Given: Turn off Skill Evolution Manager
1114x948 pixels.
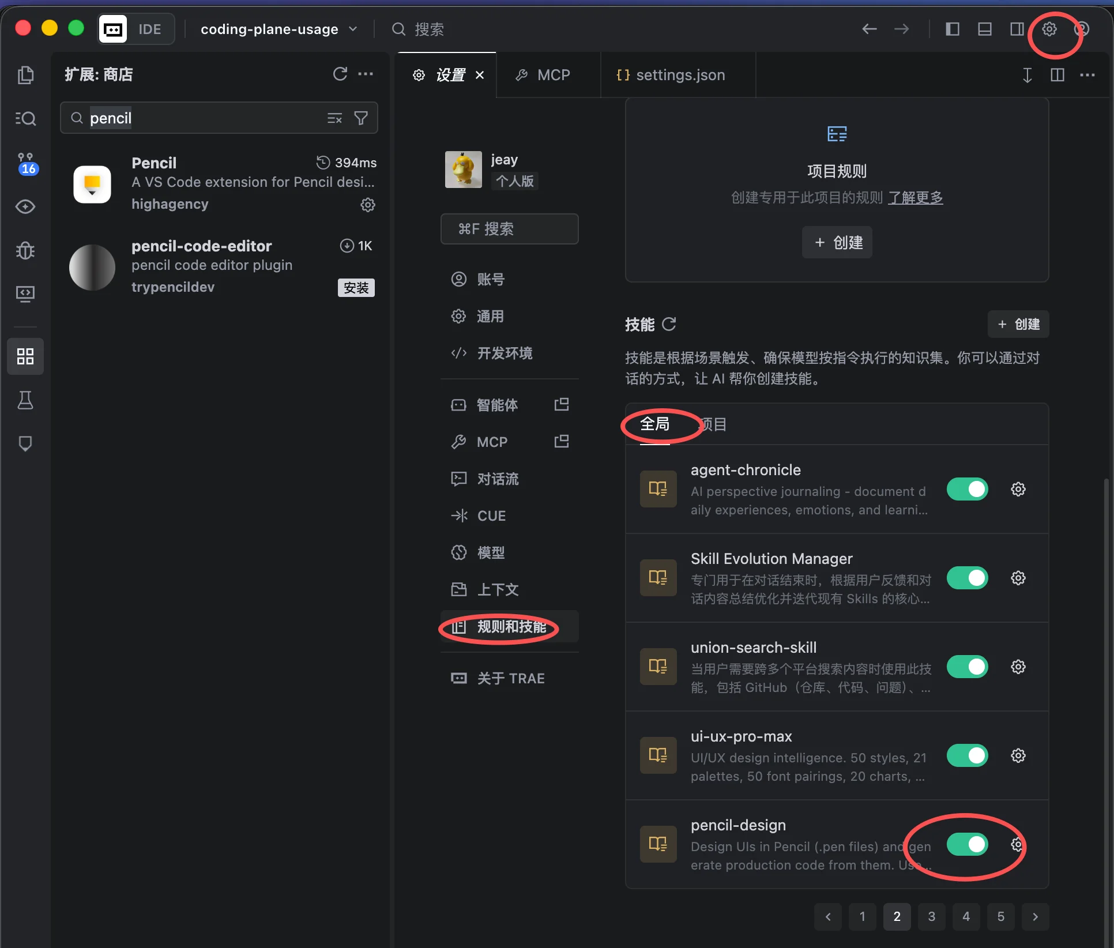Looking at the screenshot, I should point(967,578).
